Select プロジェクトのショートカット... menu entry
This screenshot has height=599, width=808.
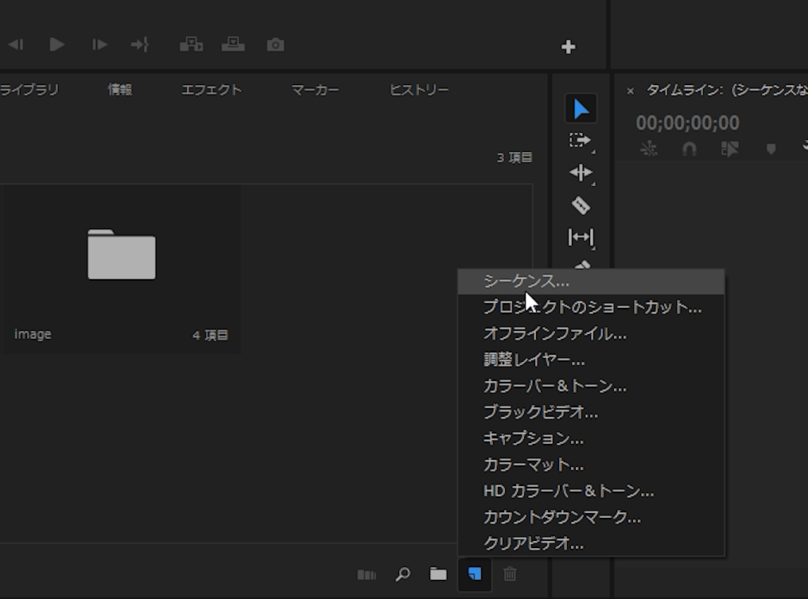coord(591,308)
